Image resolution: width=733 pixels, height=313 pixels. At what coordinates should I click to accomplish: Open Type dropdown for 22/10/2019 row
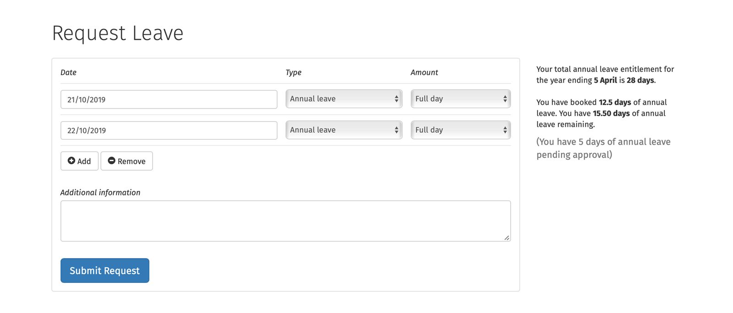click(344, 130)
